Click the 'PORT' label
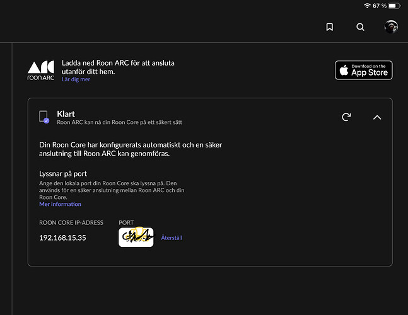Viewport: 408px width, 315px height. point(126,223)
